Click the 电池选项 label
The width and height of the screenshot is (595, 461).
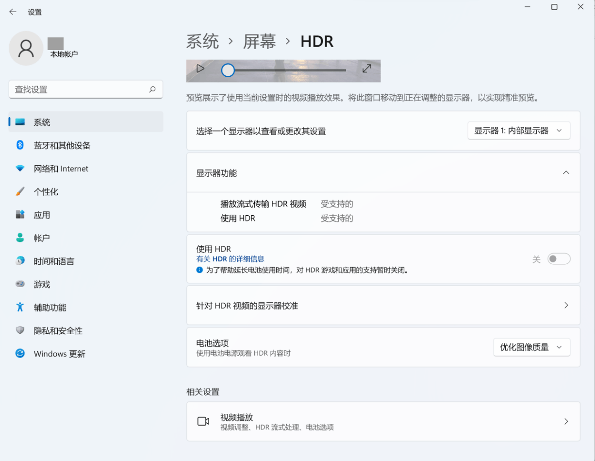(213, 343)
